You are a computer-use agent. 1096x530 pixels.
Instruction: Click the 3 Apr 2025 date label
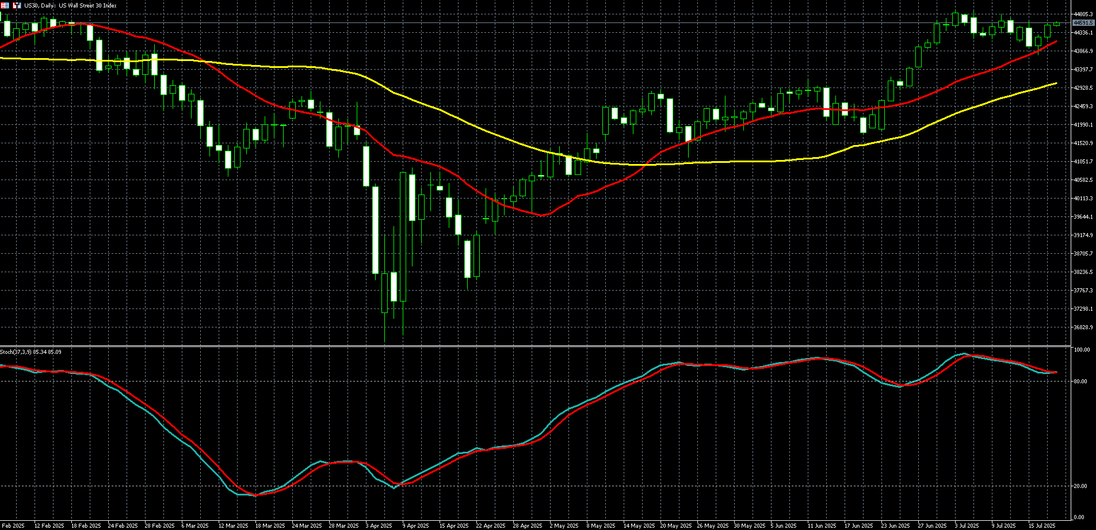tap(379, 526)
